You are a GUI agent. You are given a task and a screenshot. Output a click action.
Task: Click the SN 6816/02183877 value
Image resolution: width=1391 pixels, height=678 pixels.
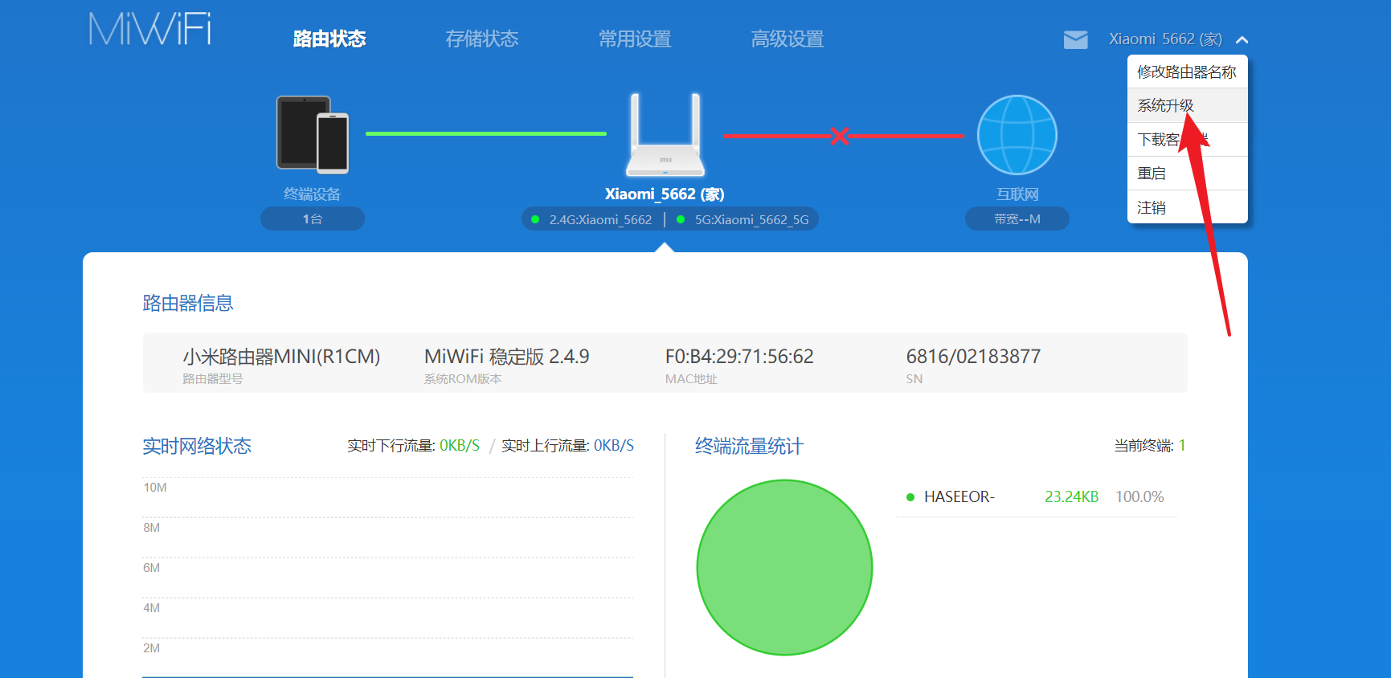(x=973, y=356)
